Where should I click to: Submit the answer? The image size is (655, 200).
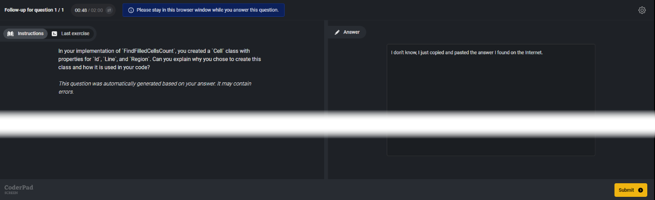pos(630,190)
